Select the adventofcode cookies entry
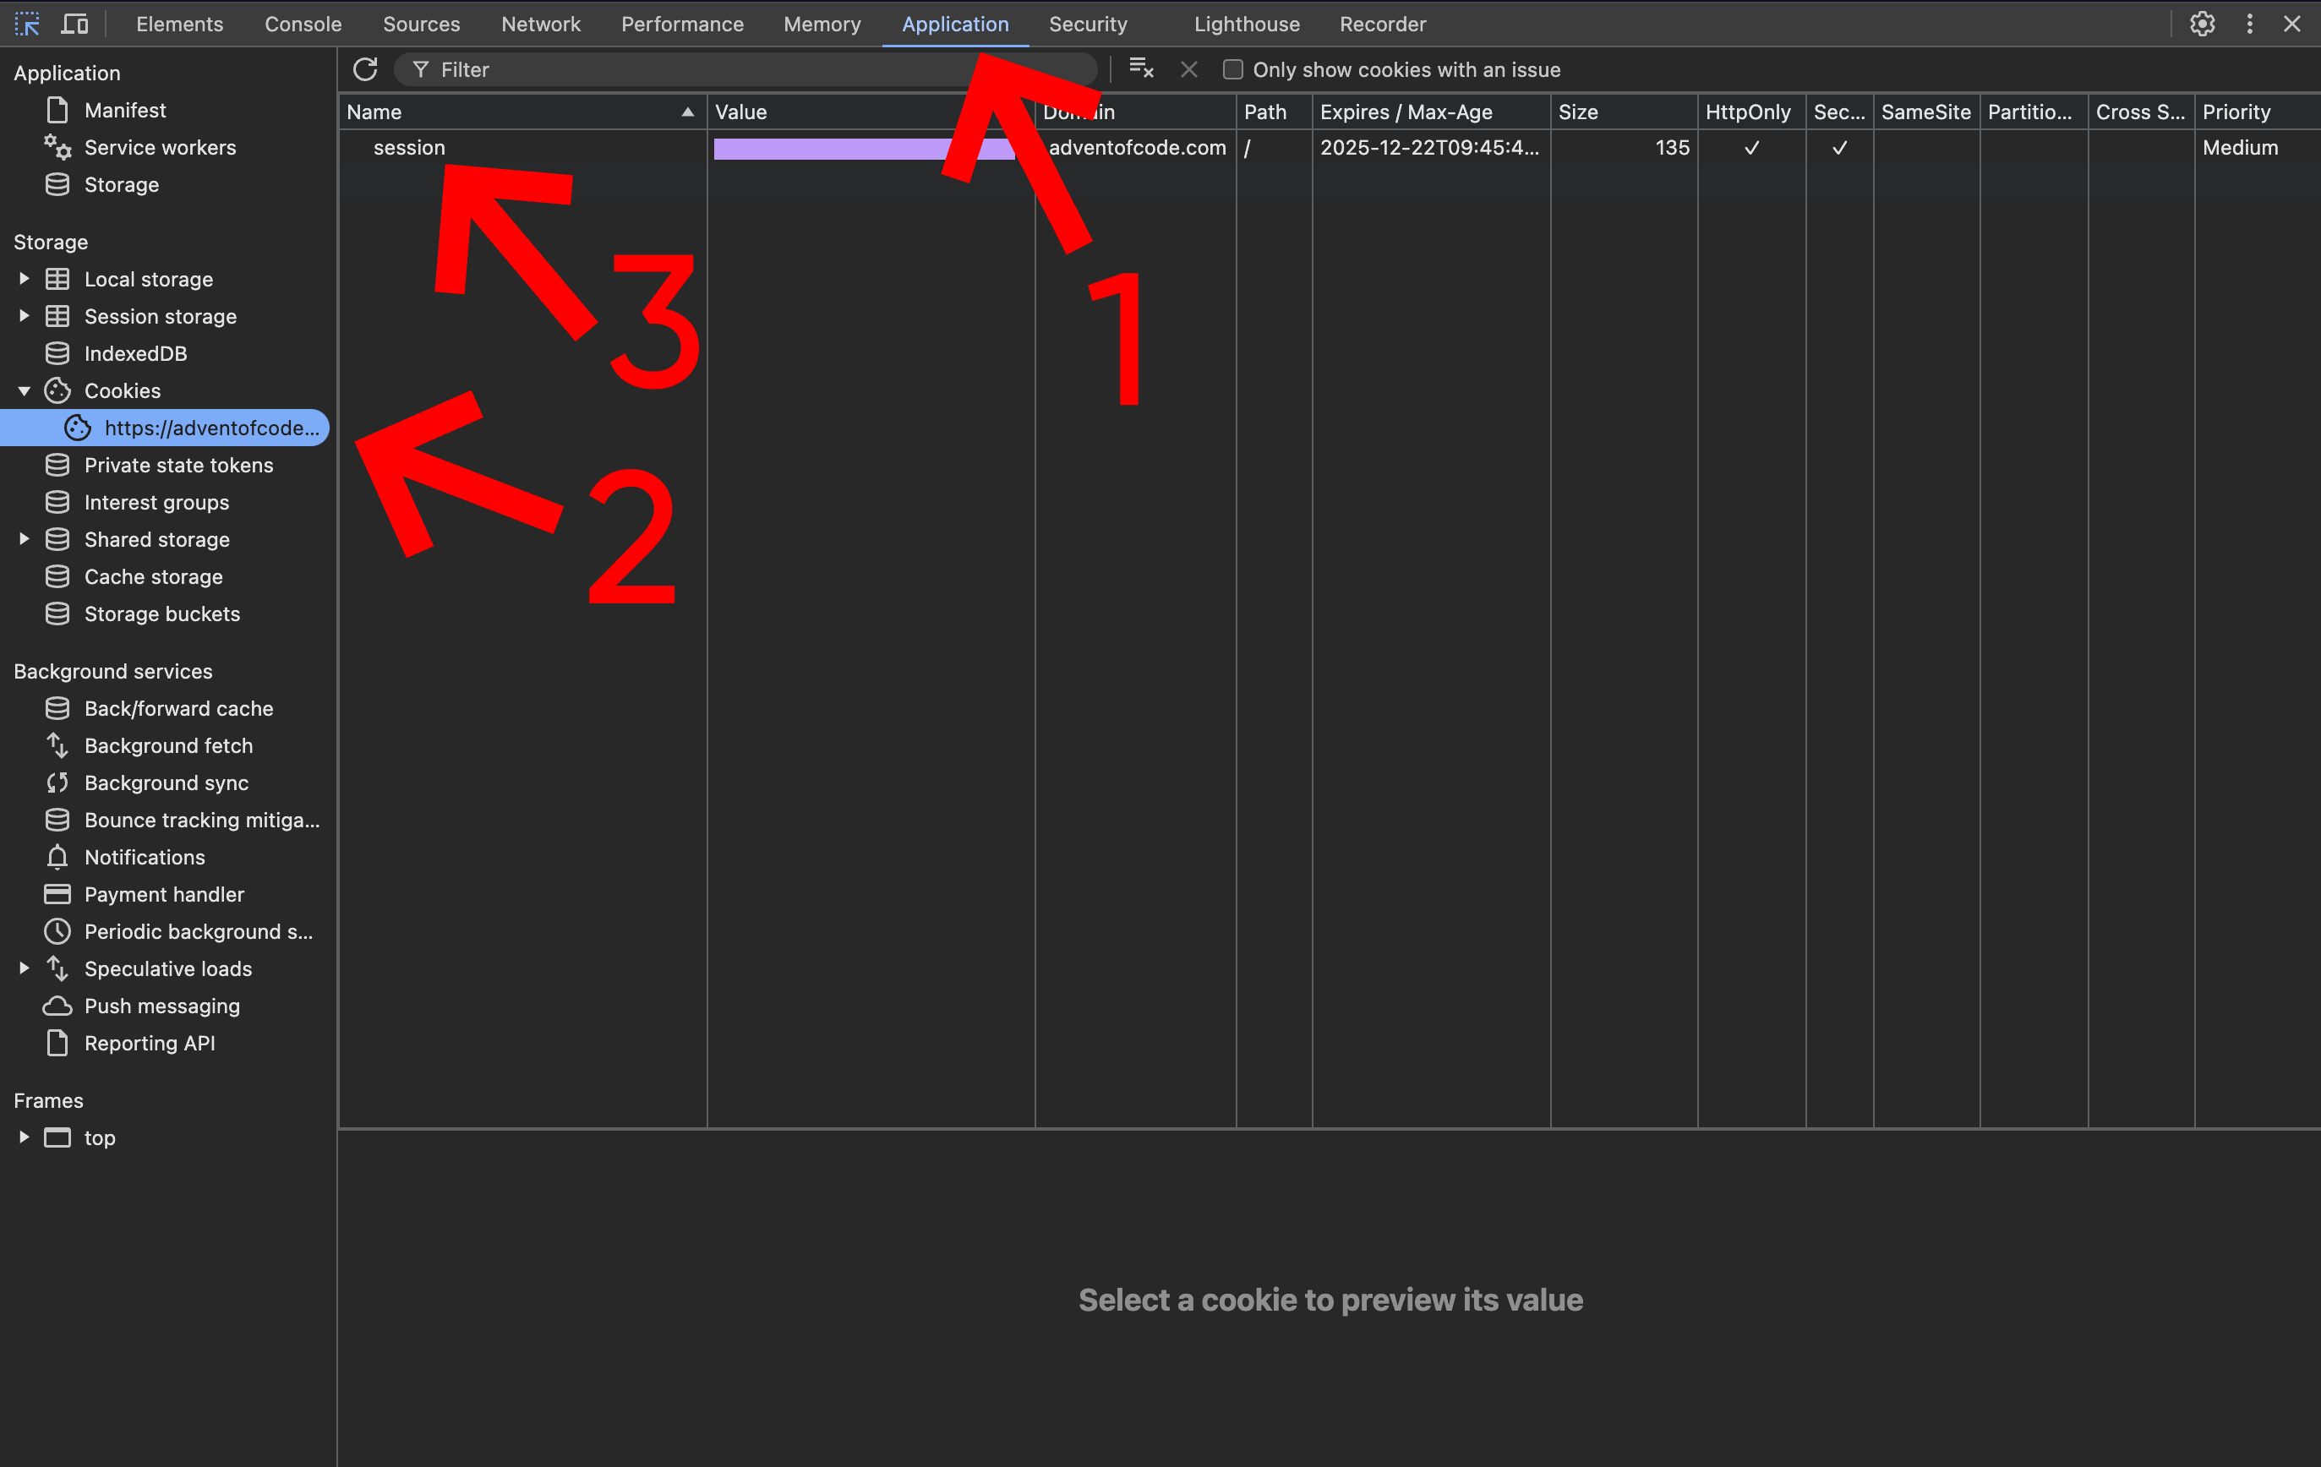 [165, 428]
